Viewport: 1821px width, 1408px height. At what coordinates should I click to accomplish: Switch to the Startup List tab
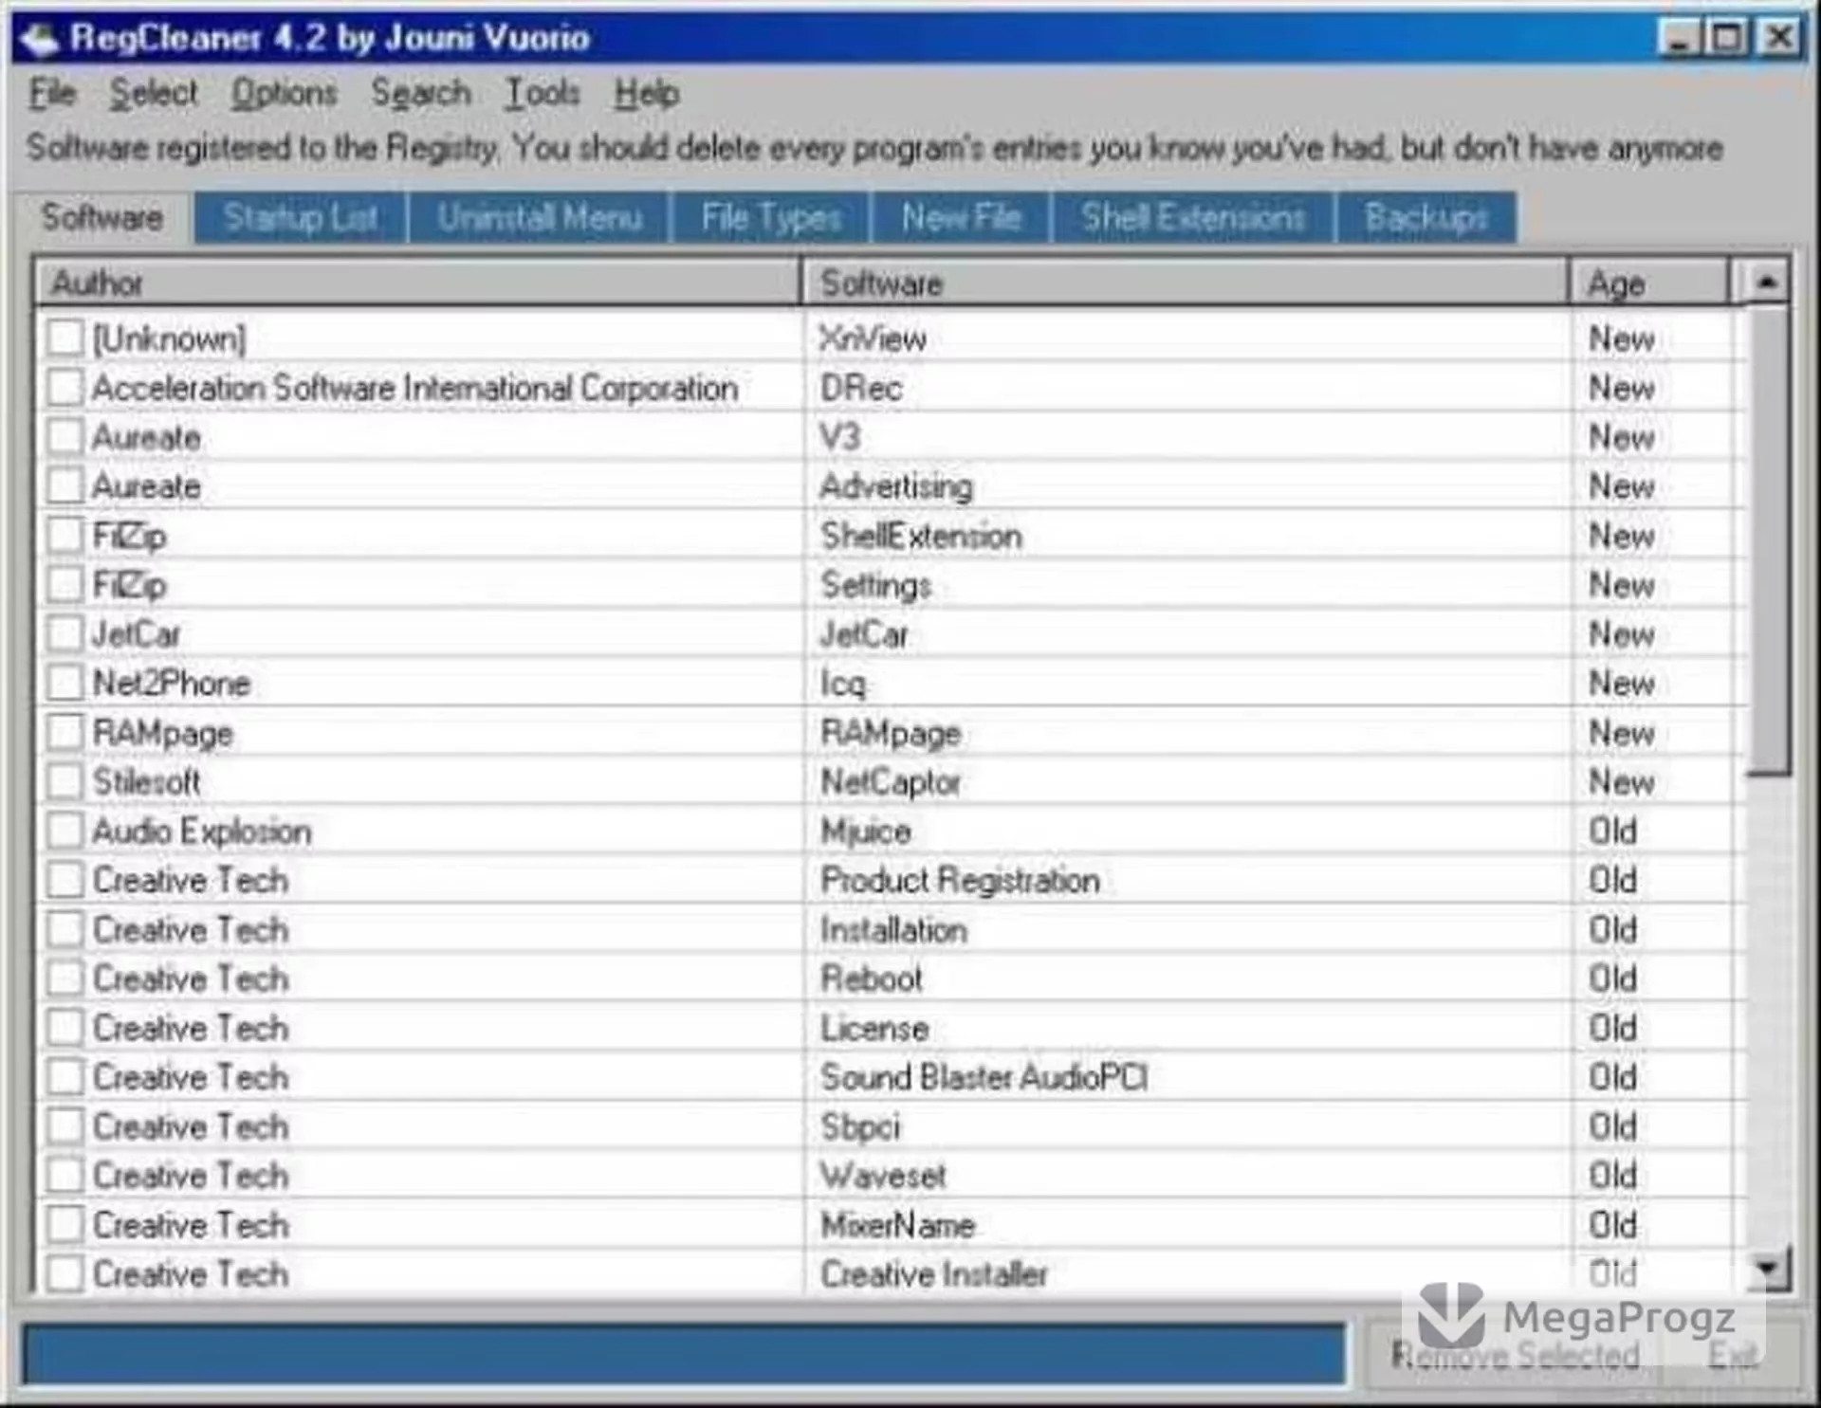[x=301, y=218]
